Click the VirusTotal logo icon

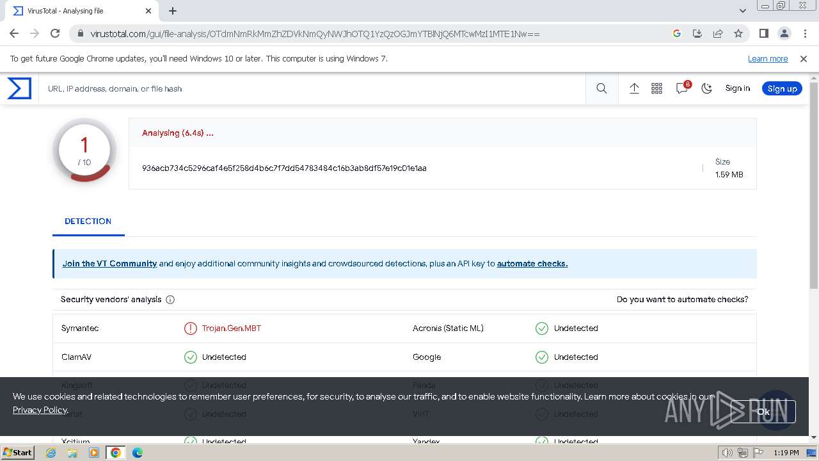click(19, 88)
